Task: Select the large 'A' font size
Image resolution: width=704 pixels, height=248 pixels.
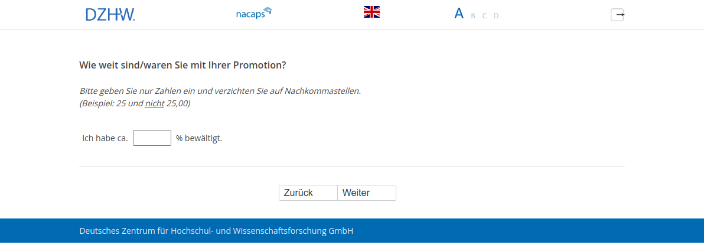Action: tap(459, 14)
